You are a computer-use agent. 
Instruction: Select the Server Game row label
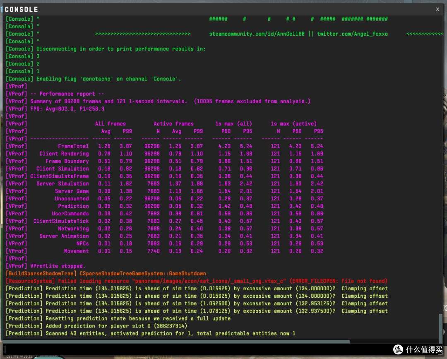(x=72, y=191)
